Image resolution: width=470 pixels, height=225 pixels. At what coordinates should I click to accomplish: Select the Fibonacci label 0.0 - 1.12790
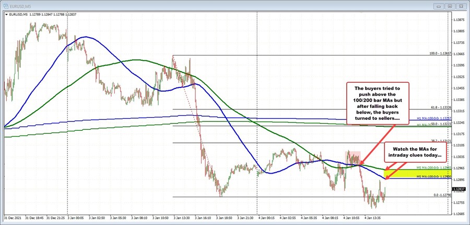[443, 195]
